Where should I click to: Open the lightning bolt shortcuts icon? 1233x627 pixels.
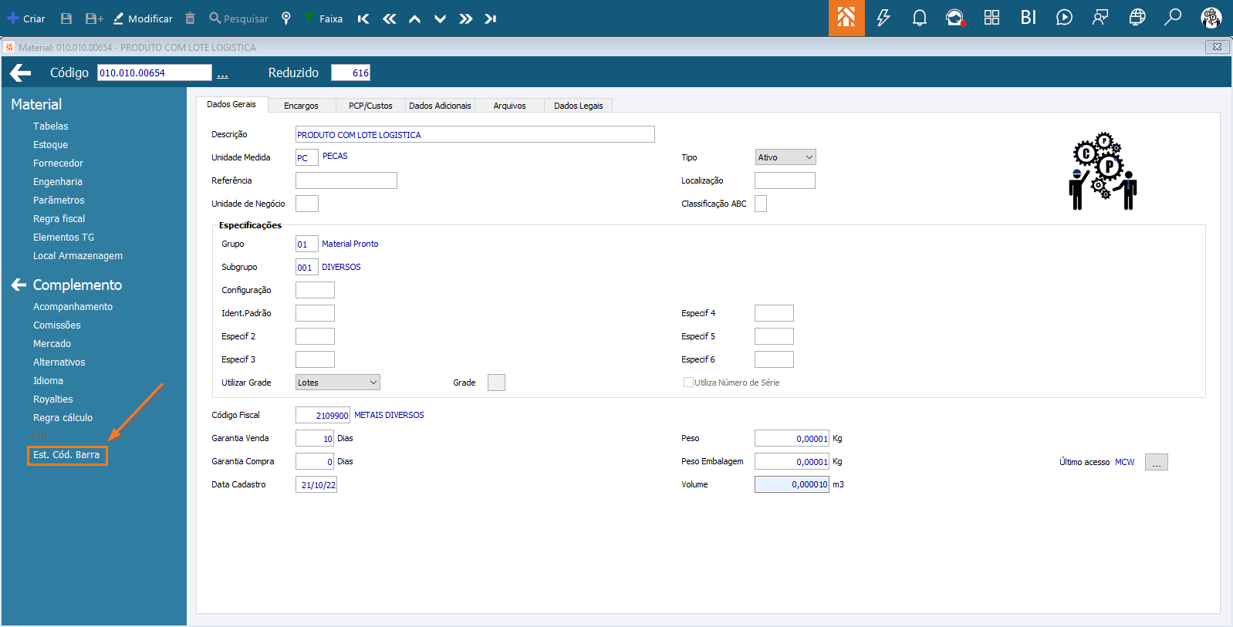(883, 18)
